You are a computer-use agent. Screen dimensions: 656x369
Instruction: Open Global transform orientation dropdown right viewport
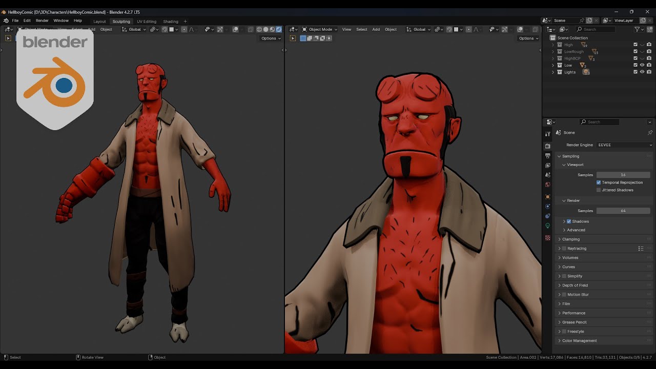point(419,29)
